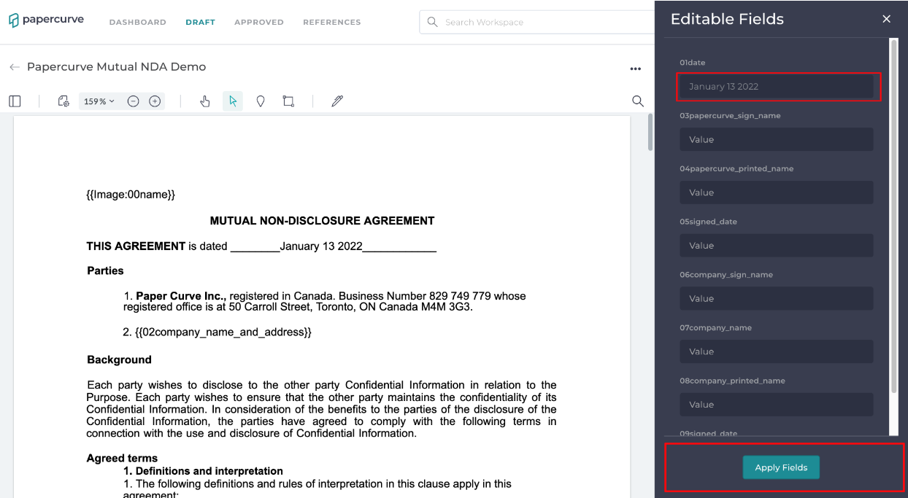
Task: Click the Search Workspace field
Action: click(x=537, y=22)
